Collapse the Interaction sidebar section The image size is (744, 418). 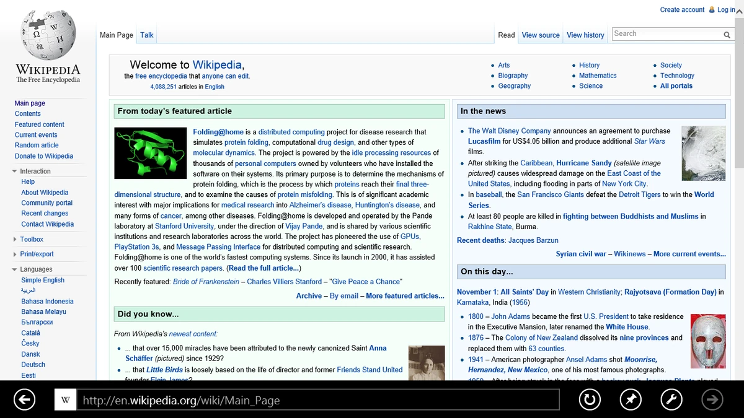click(15, 171)
